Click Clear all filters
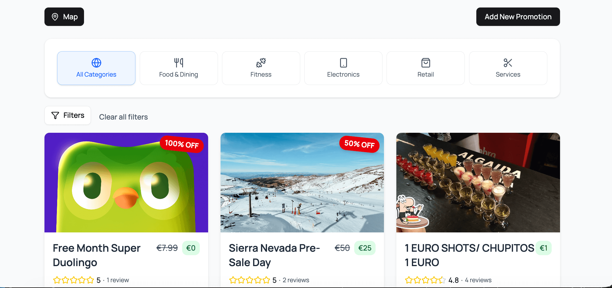The width and height of the screenshot is (612, 288). [x=123, y=117]
